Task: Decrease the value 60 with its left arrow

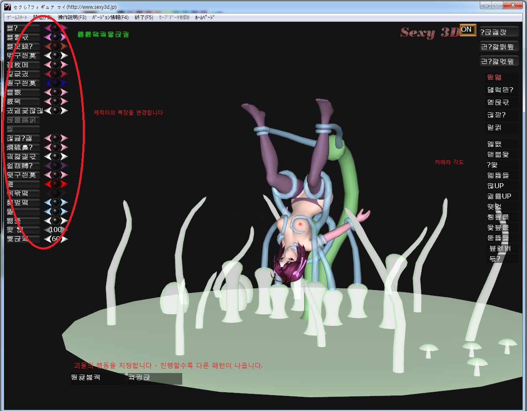Action: pos(47,239)
